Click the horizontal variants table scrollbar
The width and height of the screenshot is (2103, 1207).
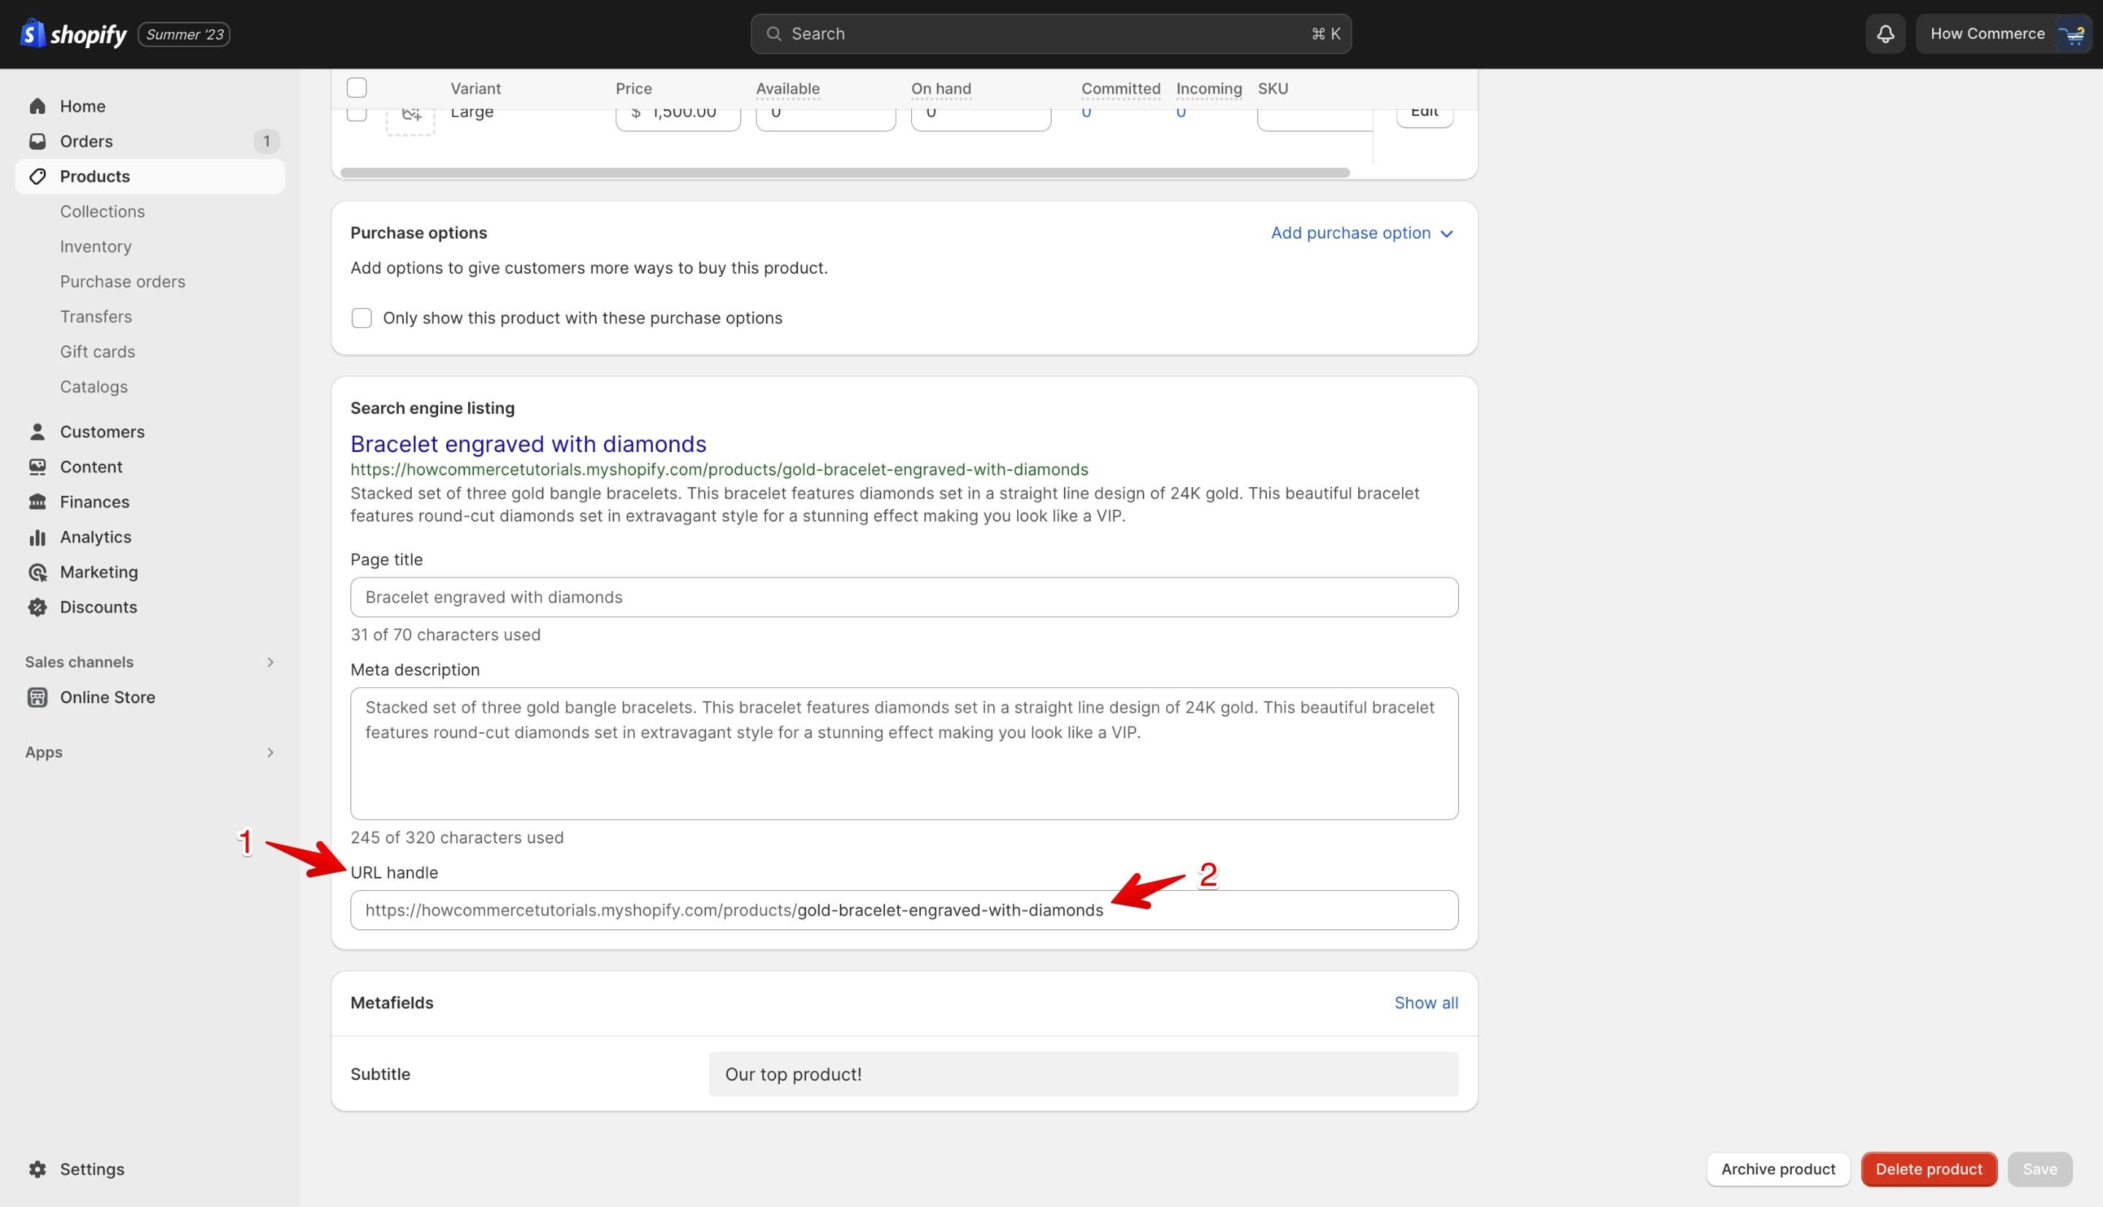845,172
